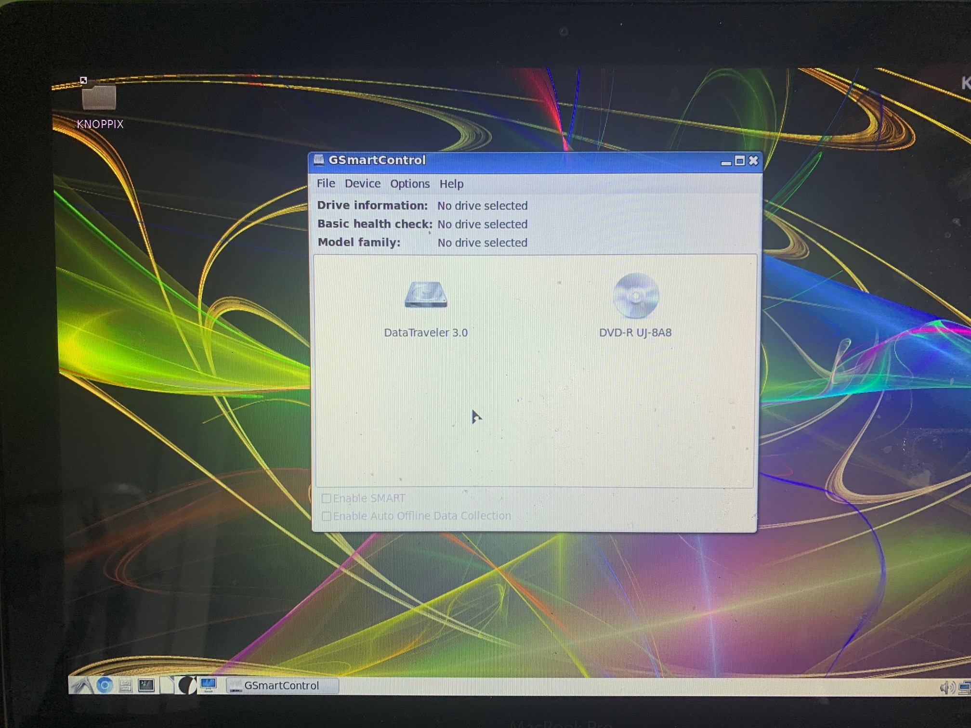The height and width of the screenshot is (728, 971).
Task: Open the Help menu
Action: [x=451, y=183]
